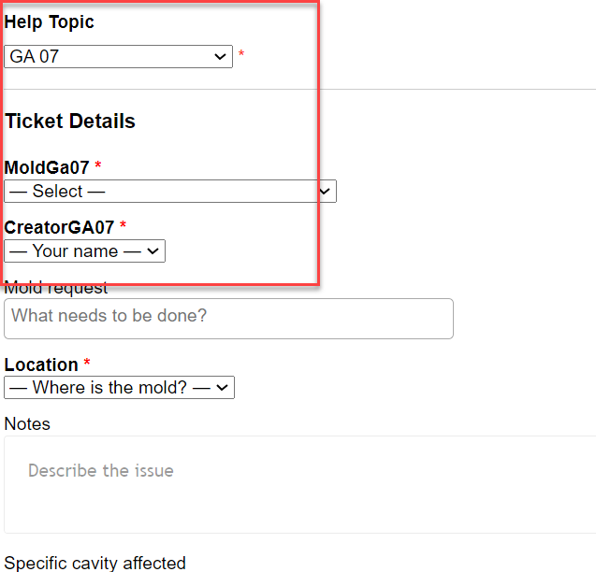Image resolution: width=596 pixels, height=572 pixels.
Task: Click the 'Specific cavity affected' label
Action: (94, 563)
